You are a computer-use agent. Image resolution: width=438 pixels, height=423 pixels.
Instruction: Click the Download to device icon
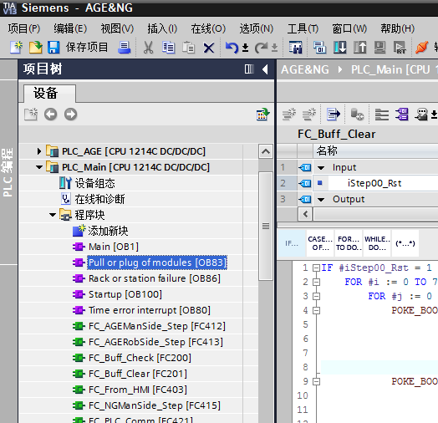pos(340,47)
